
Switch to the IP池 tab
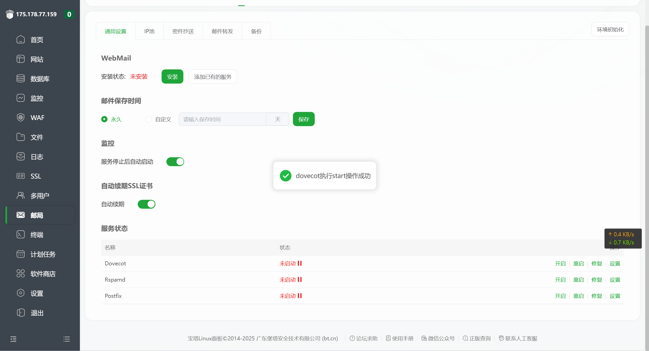pyautogui.click(x=149, y=31)
